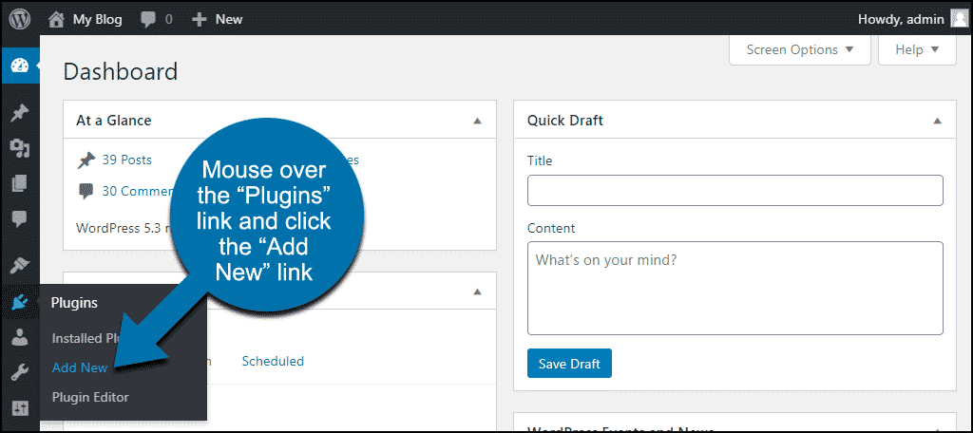Viewport: 973px width, 433px height.
Task: Open the Pages sidebar icon
Action: [x=20, y=183]
